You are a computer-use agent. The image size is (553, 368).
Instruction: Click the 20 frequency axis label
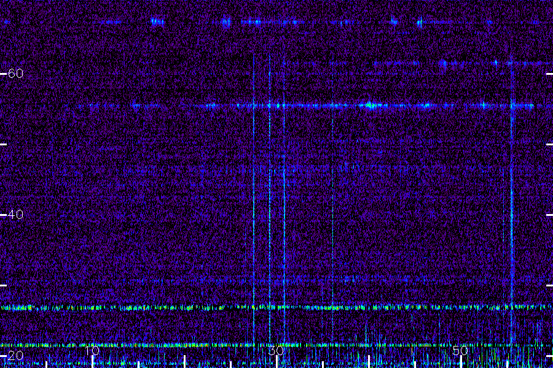click(15, 356)
